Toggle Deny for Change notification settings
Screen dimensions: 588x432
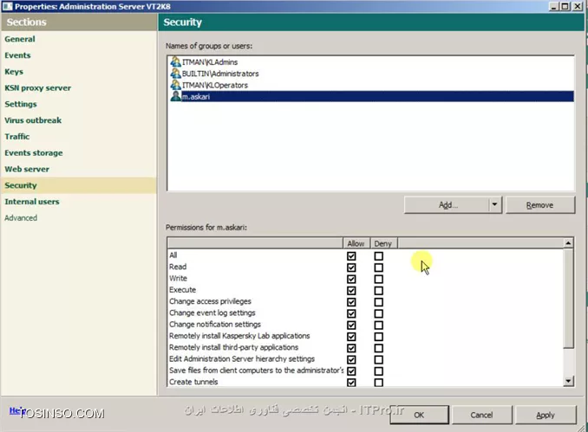point(379,326)
